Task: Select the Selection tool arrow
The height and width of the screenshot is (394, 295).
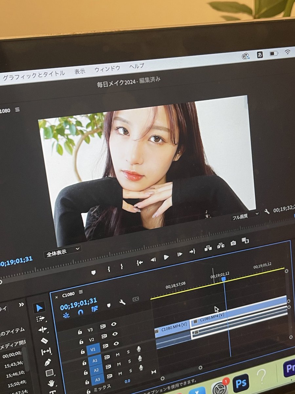Action: (39, 308)
